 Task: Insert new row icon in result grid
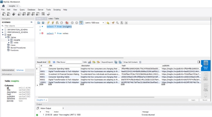[x=94, y=62]
